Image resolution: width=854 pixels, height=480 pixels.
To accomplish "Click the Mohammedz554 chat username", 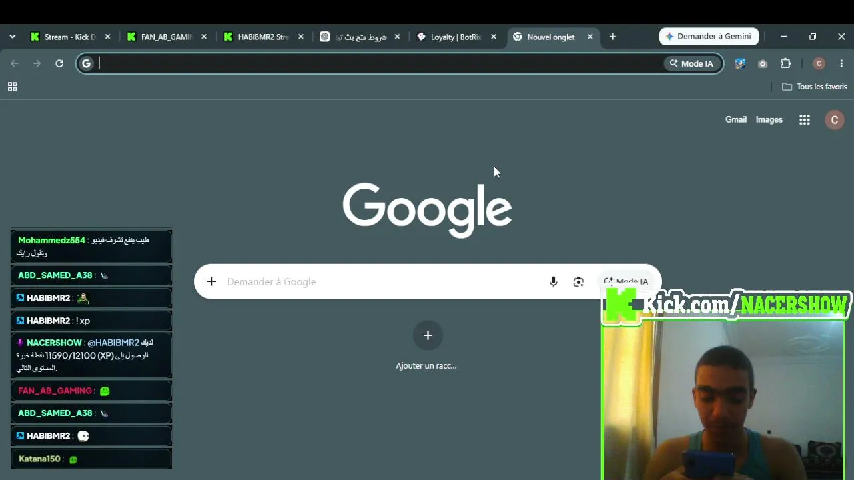I will pos(51,240).
